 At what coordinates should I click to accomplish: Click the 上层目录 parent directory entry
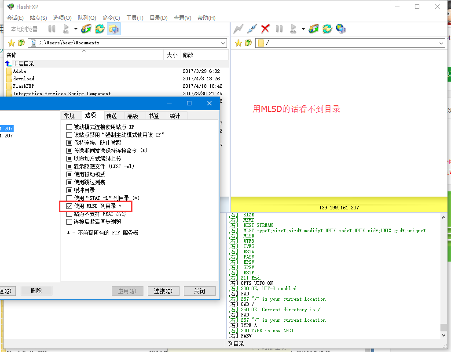point(24,64)
